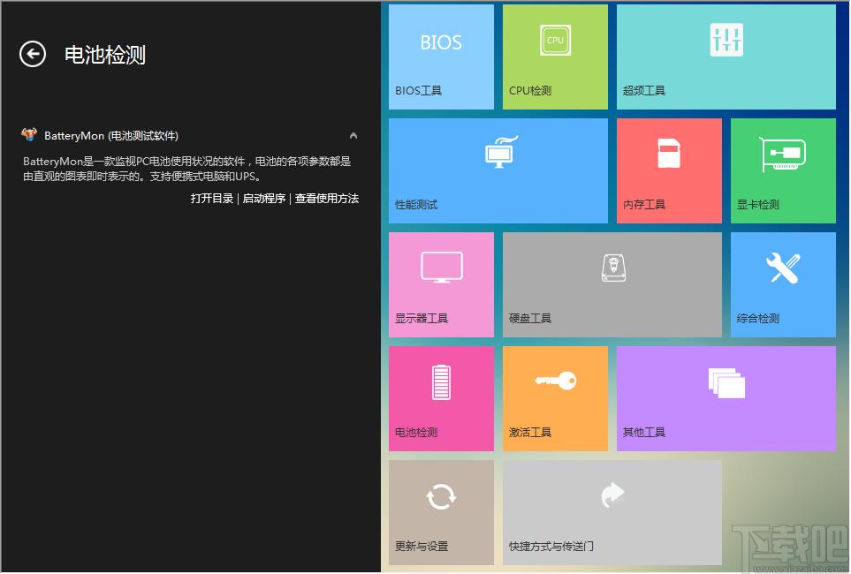851x574 pixels.
Task: Click the back arrow icon
Action: click(33, 55)
